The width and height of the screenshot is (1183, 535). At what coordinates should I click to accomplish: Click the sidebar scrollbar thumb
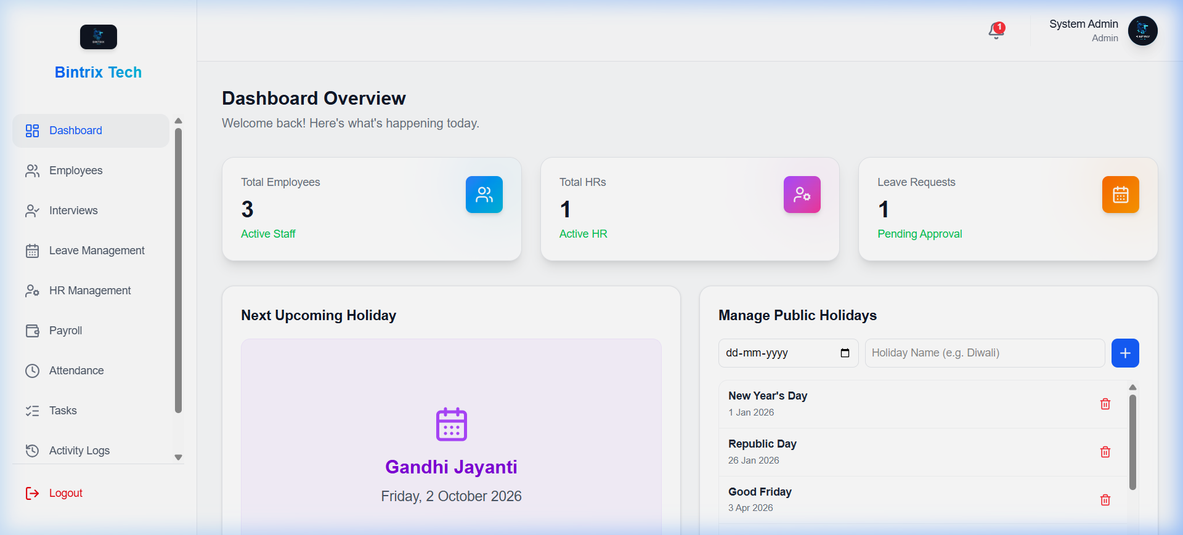178,270
